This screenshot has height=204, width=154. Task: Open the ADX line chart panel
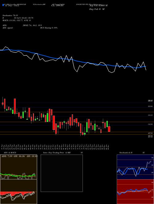tap(18, 167)
